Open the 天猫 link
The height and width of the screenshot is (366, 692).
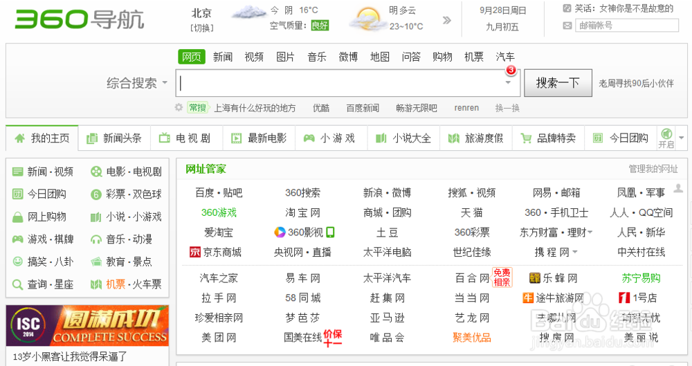pos(472,213)
